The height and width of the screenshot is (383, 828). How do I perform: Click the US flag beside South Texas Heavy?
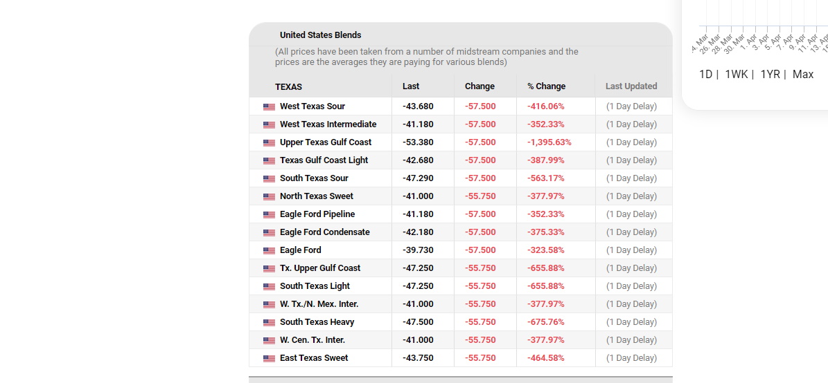coord(269,323)
